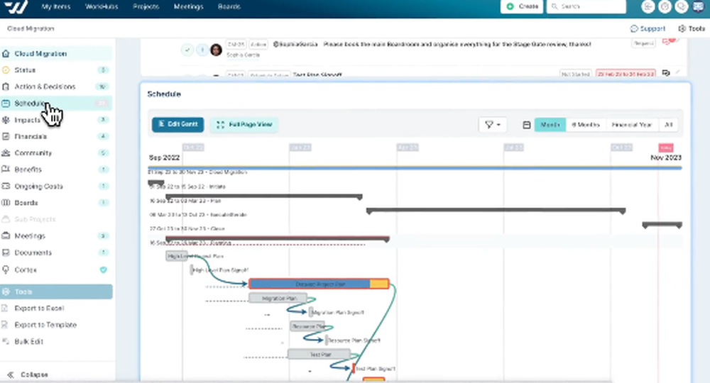The width and height of the screenshot is (710, 383).
Task: Switch Gantt range to All
Action: [668, 124]
